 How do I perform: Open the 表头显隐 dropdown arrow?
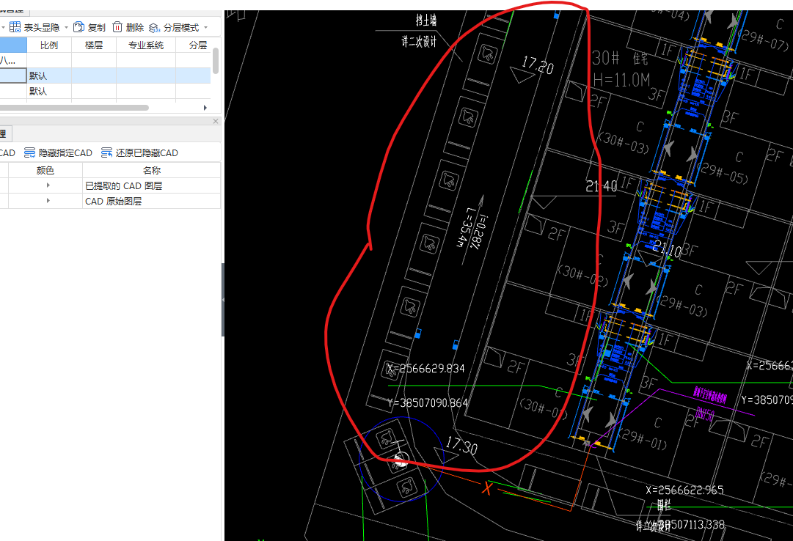tap(66, 27)
